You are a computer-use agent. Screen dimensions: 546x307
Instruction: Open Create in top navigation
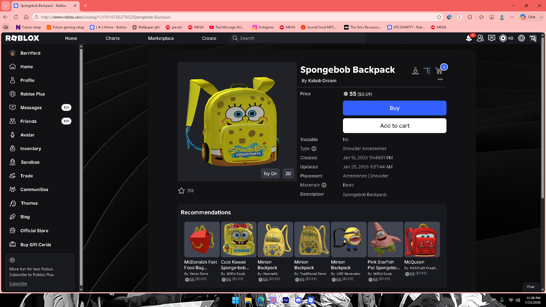coord(209,38)
